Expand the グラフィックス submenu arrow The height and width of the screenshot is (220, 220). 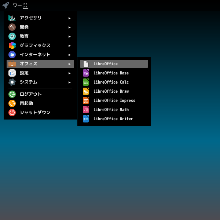pyautogui.click(x=69, y=46)
